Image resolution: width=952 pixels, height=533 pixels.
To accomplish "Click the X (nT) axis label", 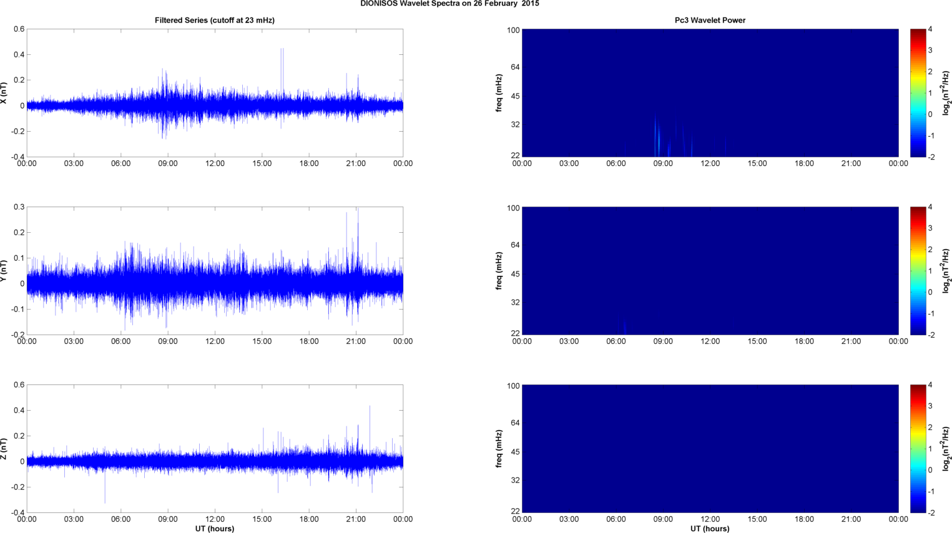I will (4, 93).
